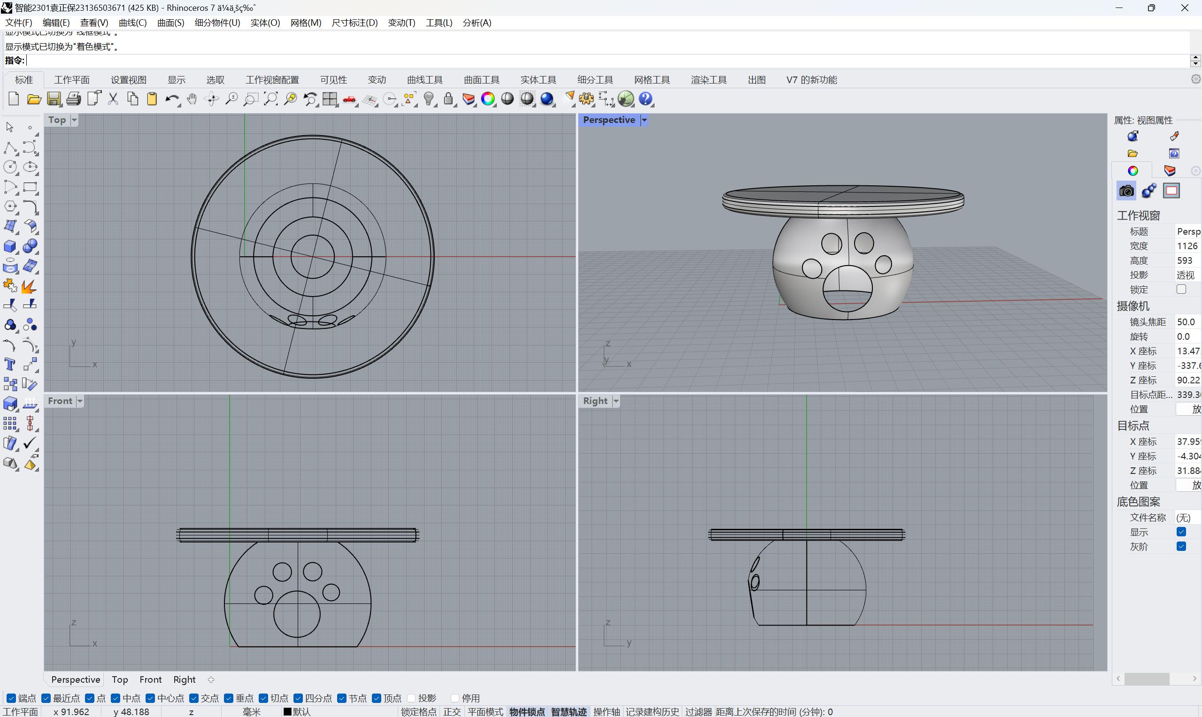Toggle 记录建构历史 in status bar
The width and height of the screenshot is (1202, 717).
(x=653, y=712)
